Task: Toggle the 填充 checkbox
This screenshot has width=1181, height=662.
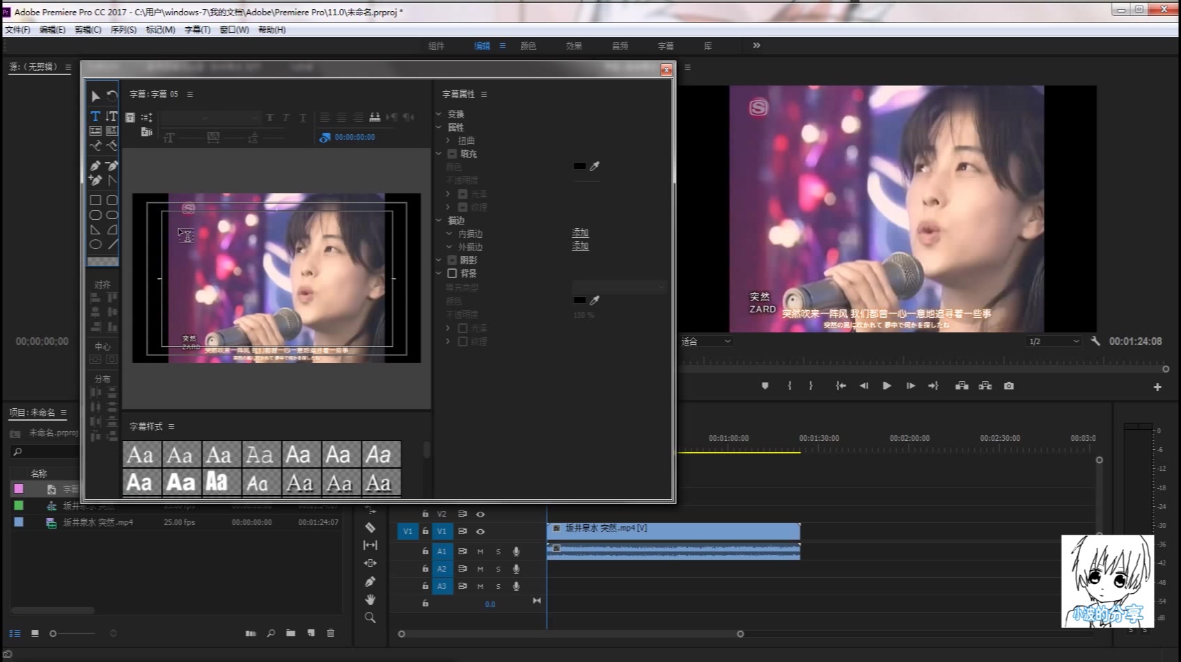Action: coord(452,154)
